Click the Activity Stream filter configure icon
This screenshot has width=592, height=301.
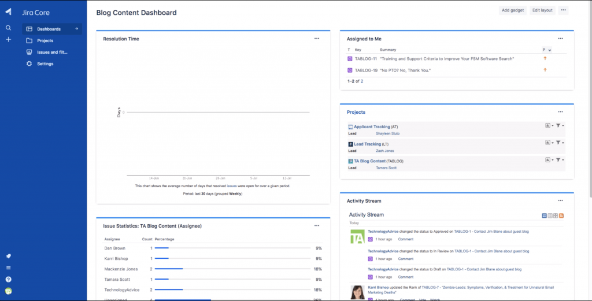pyautogui.click(x=556, y=215)
